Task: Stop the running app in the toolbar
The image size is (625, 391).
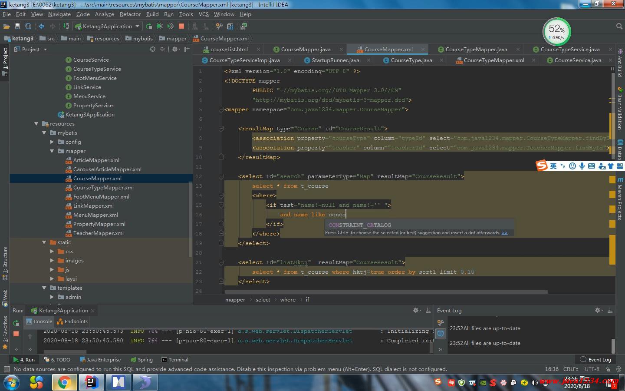Action: [x=181, y=26]
